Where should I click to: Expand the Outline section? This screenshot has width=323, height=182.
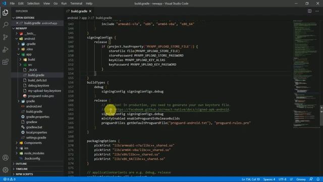pos(37,164)
